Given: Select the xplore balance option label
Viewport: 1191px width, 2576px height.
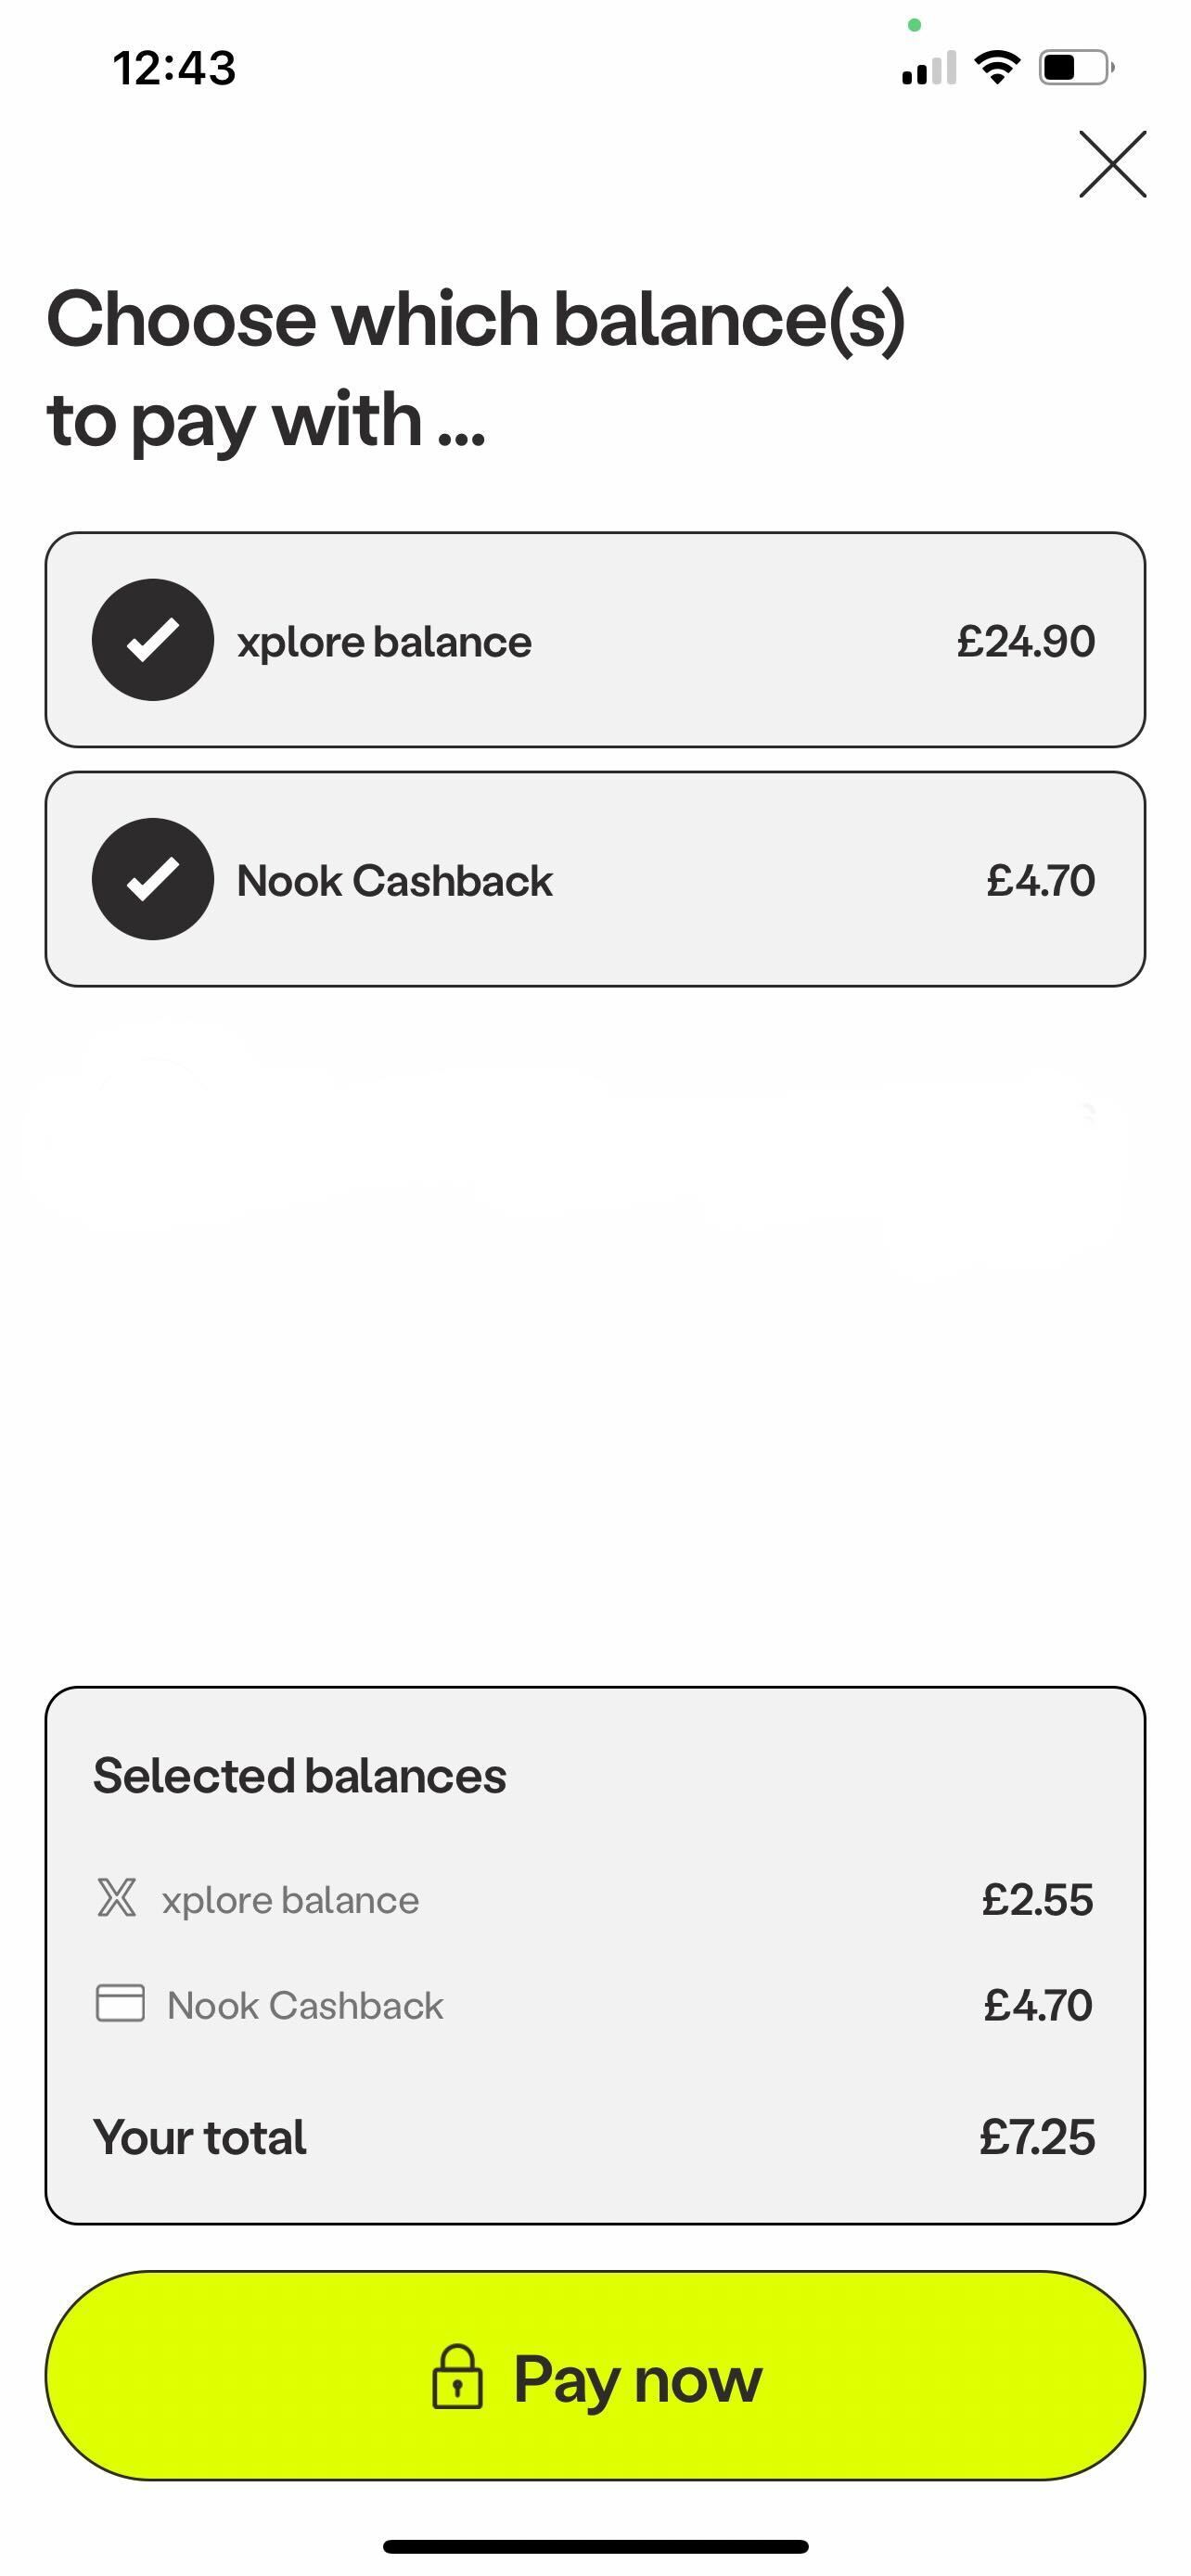Looking at the screenshot, I should click(384, 642).
